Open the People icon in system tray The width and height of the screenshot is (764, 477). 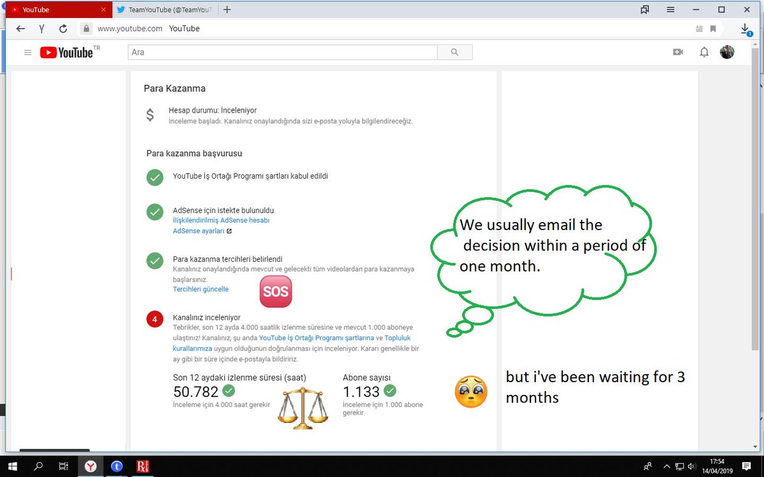647,466
